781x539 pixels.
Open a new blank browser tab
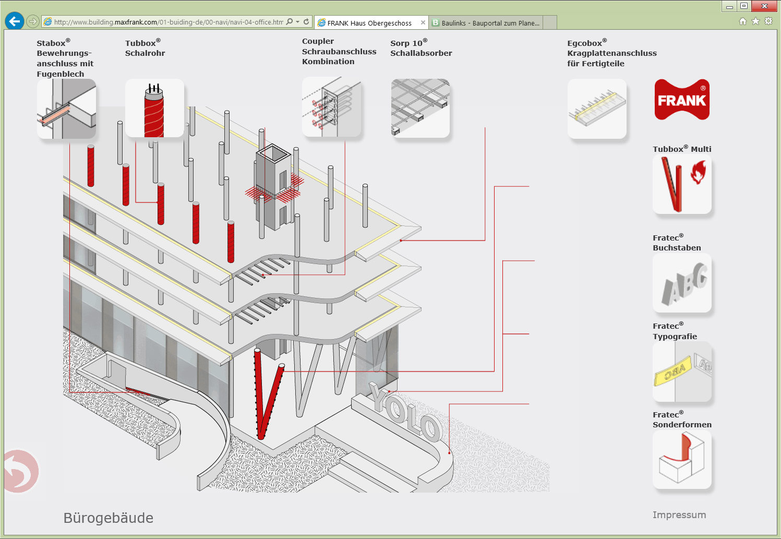click(x=550, y=23)
